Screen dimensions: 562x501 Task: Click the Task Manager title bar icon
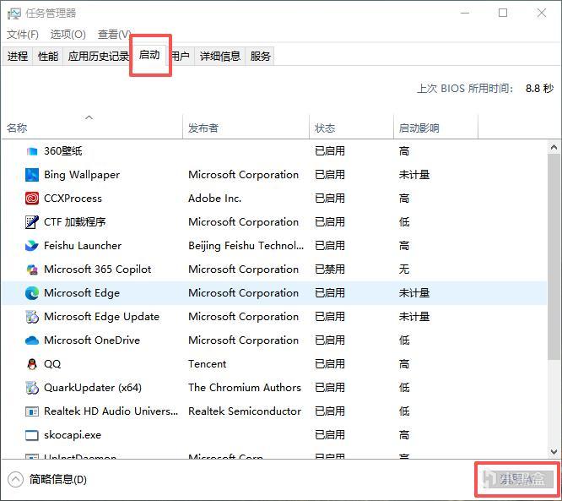pos(14,14)
